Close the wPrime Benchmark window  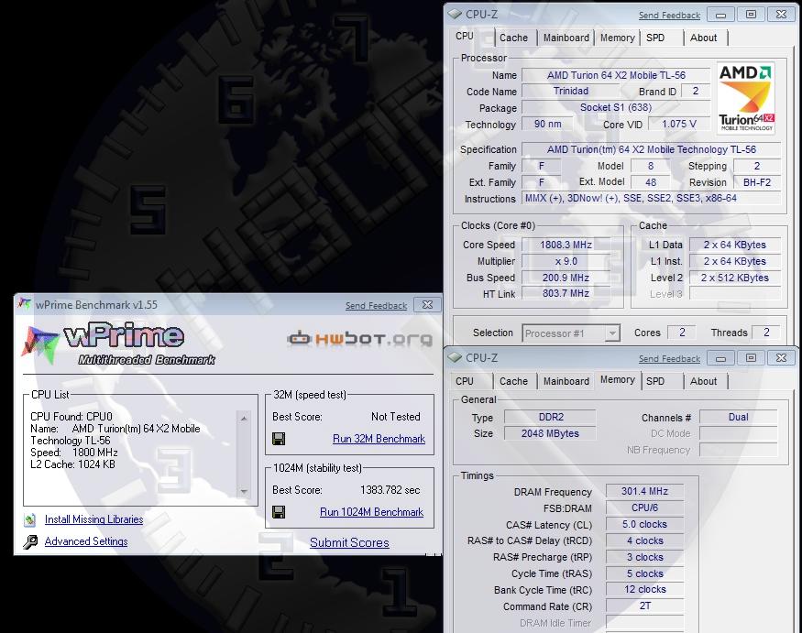[x=427, y=305]
